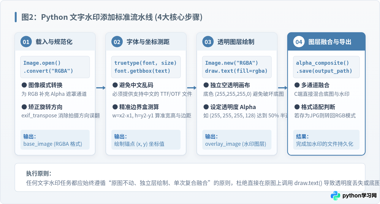Click the 04 step badge

[299, 42]
